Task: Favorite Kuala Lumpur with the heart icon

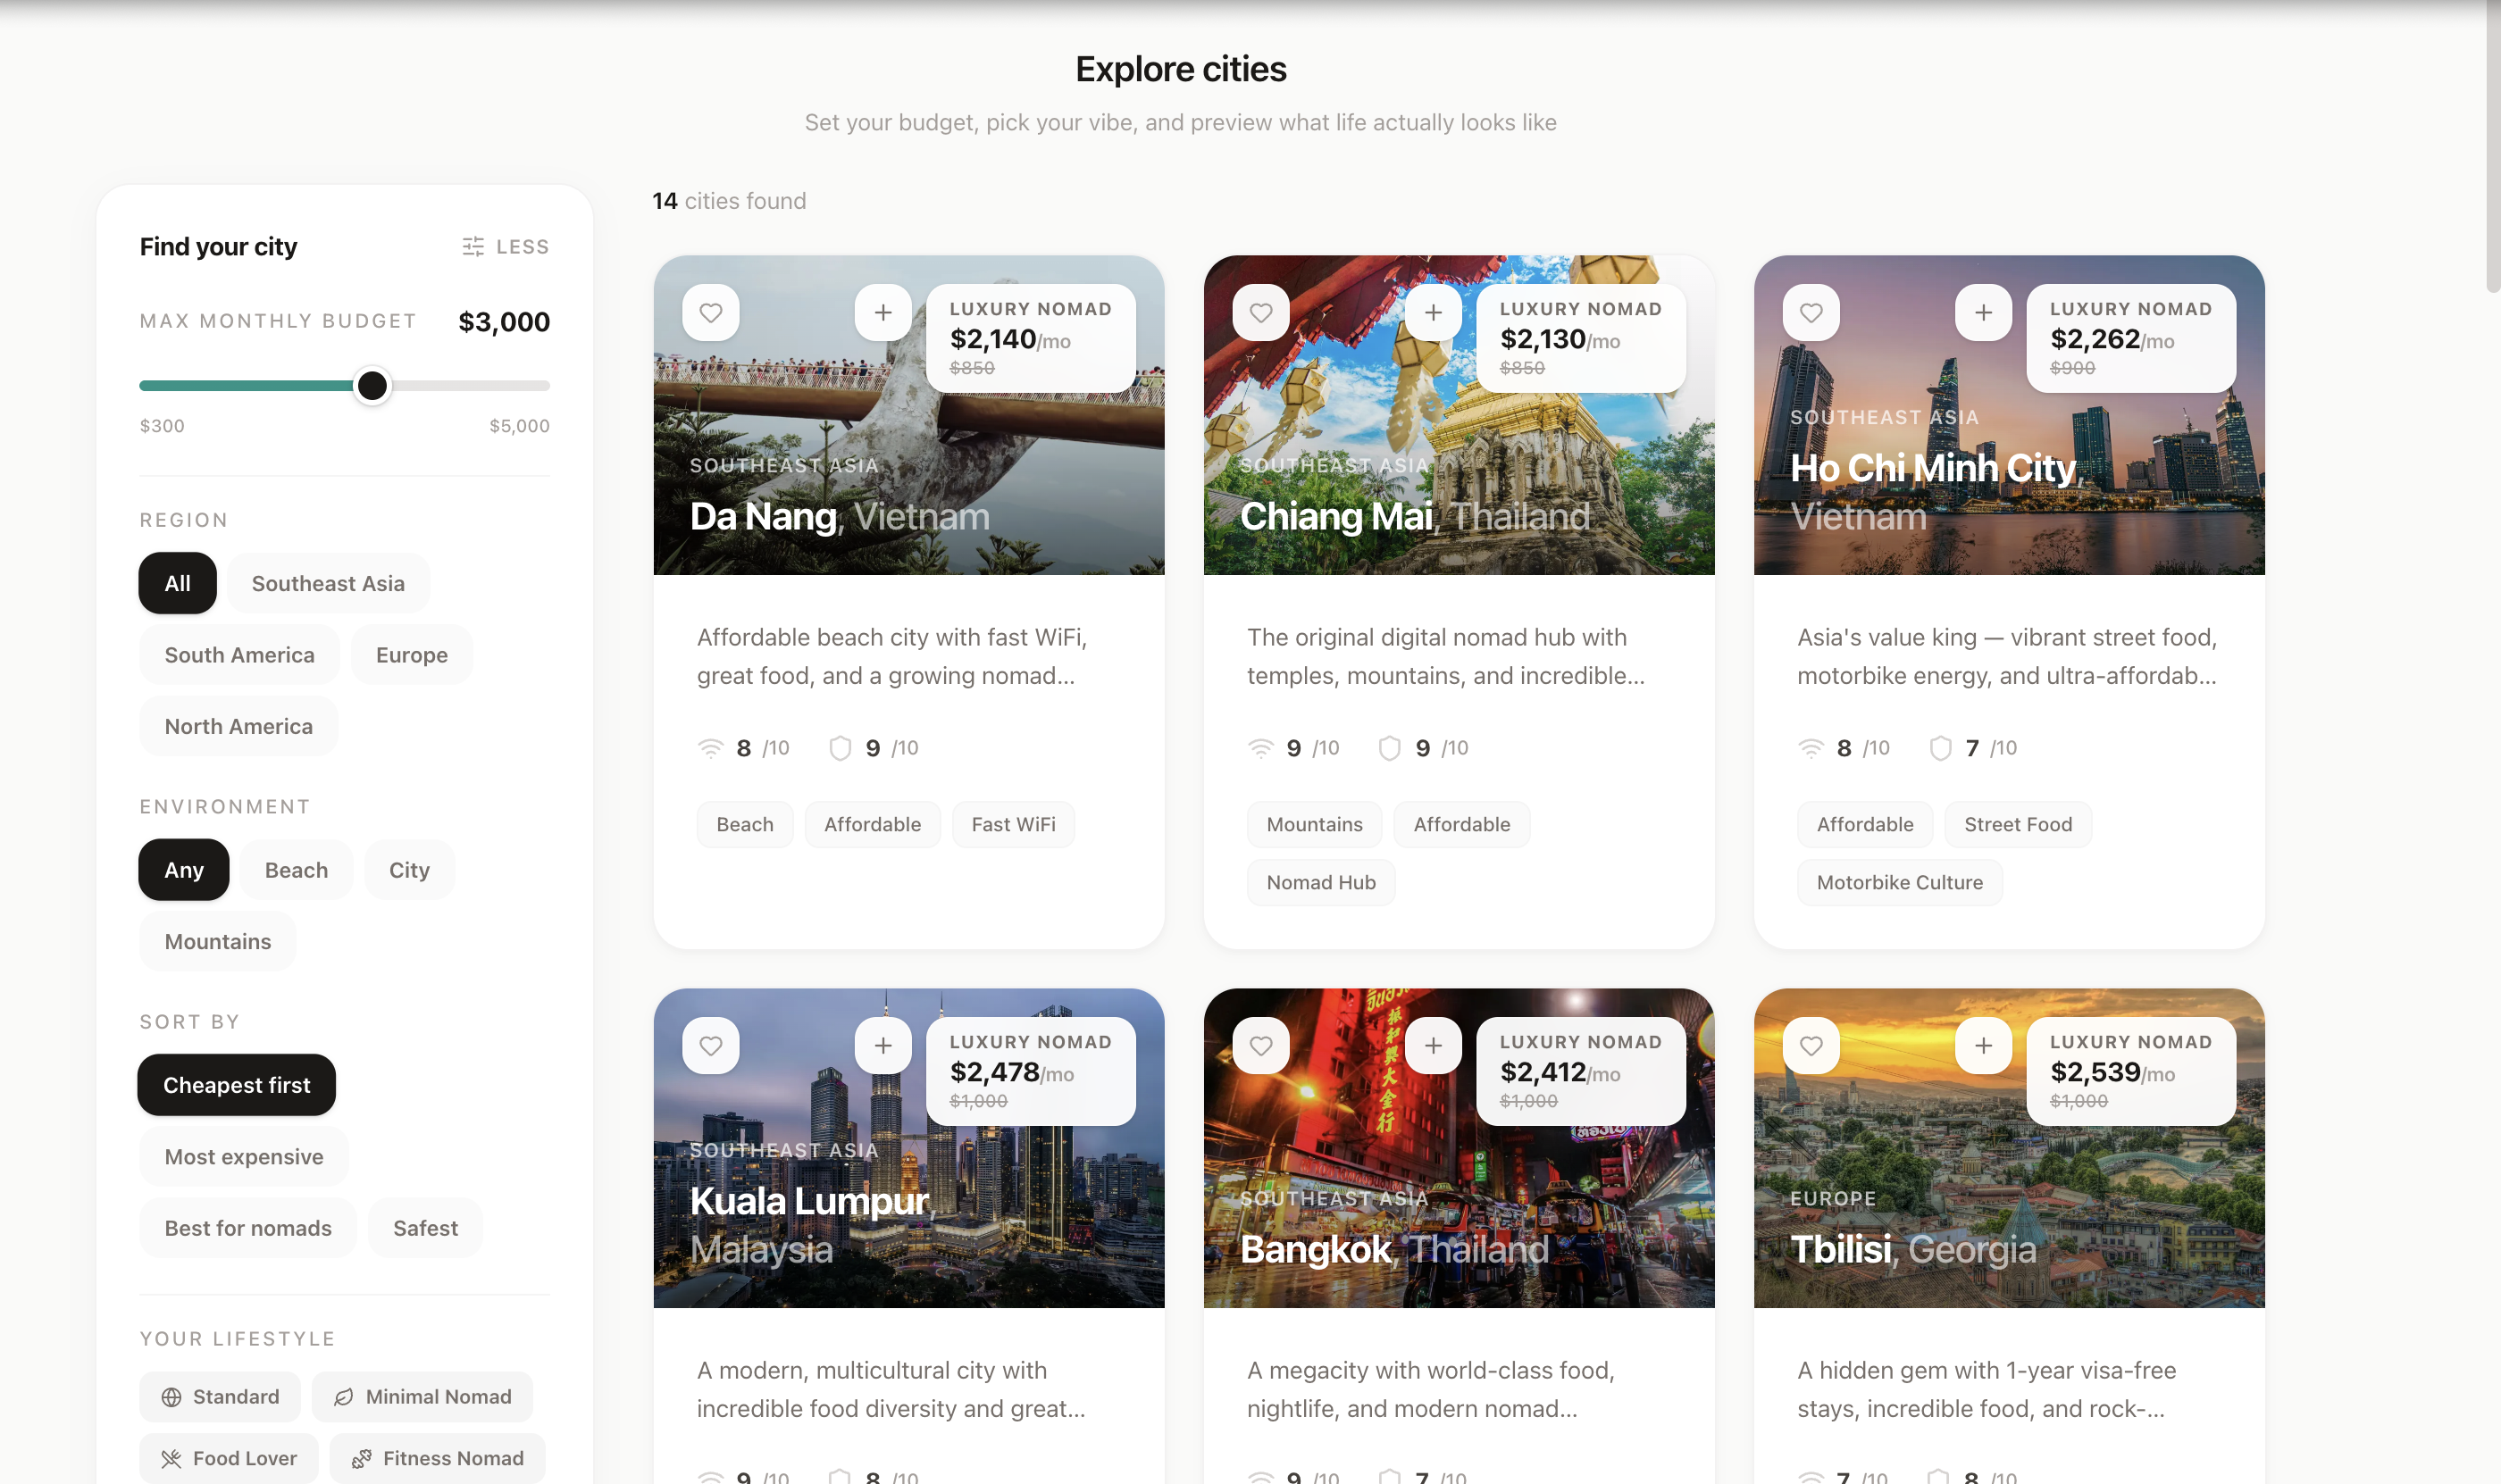Action: 710,1046
